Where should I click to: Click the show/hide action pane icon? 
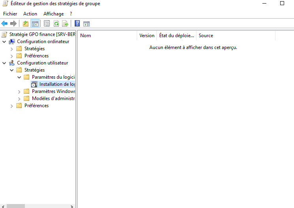point(87,23)
